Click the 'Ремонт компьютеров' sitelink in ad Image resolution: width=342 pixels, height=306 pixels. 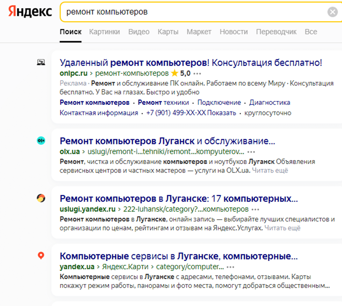tap(95, 102)
